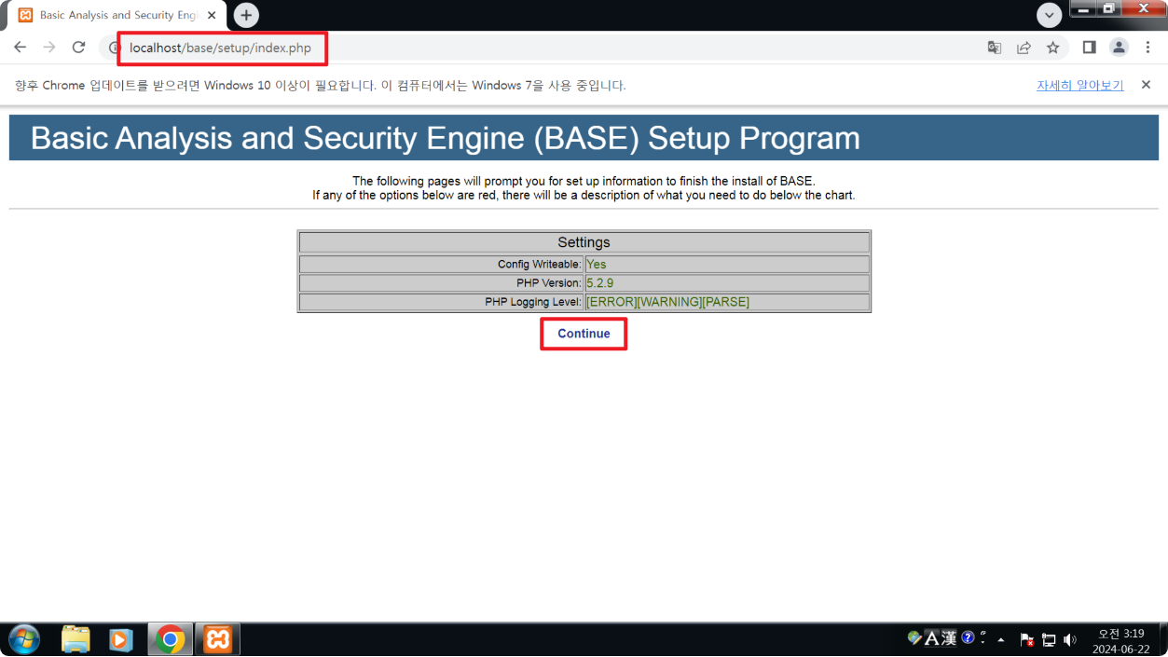Click the Settings table header

(x=584, y=242)
